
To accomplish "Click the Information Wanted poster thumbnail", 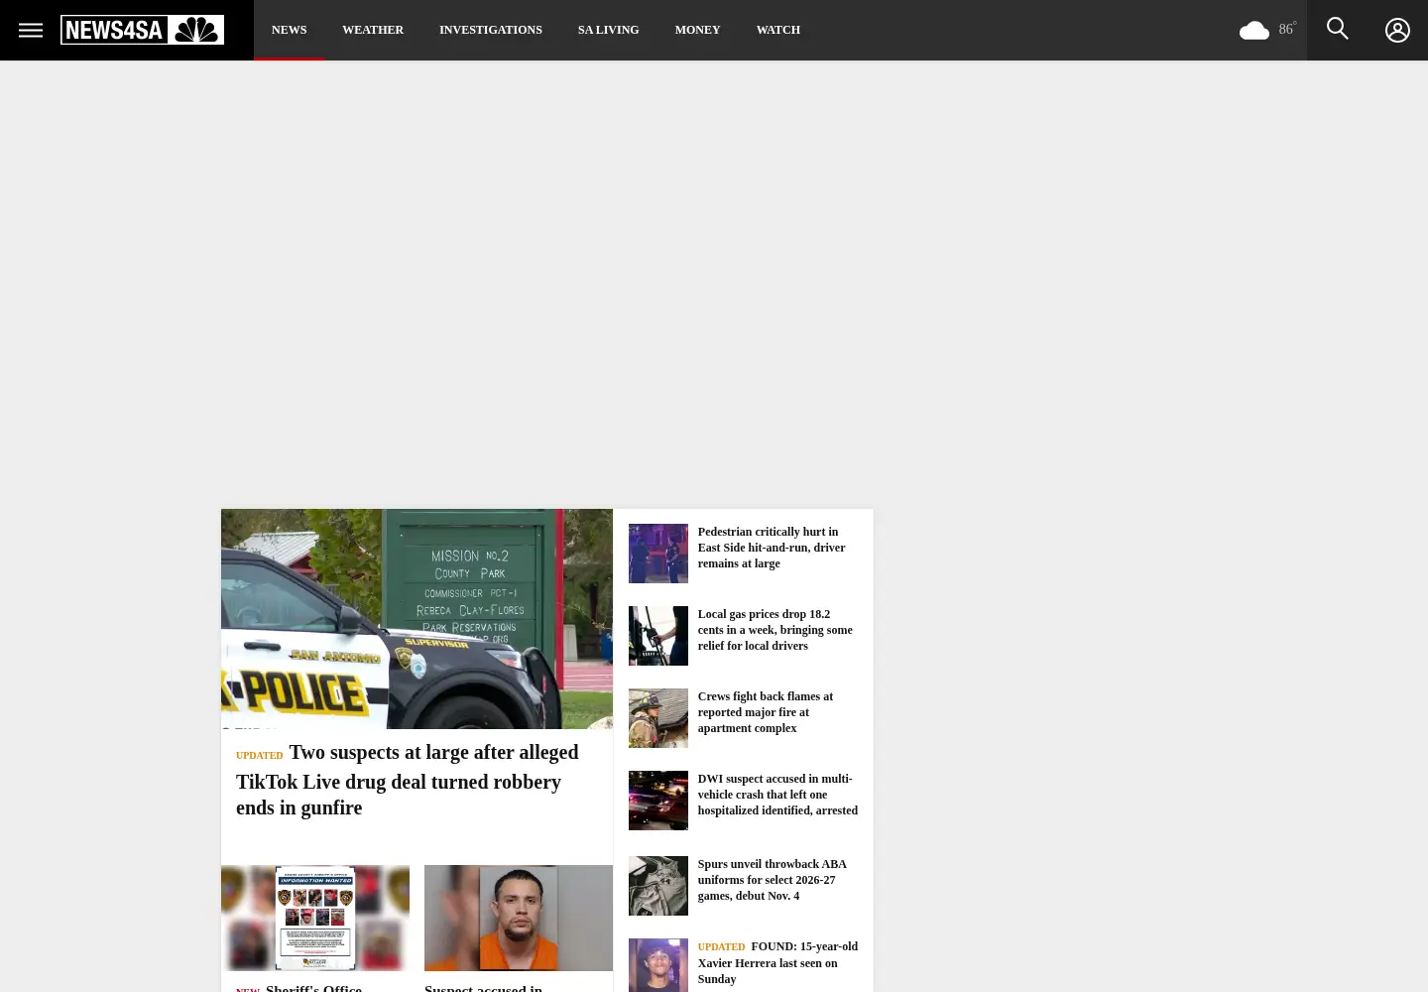I will [x=315, y=918].
